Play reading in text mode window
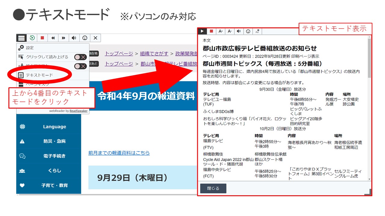Screen dimensions: 385x216 202,31
